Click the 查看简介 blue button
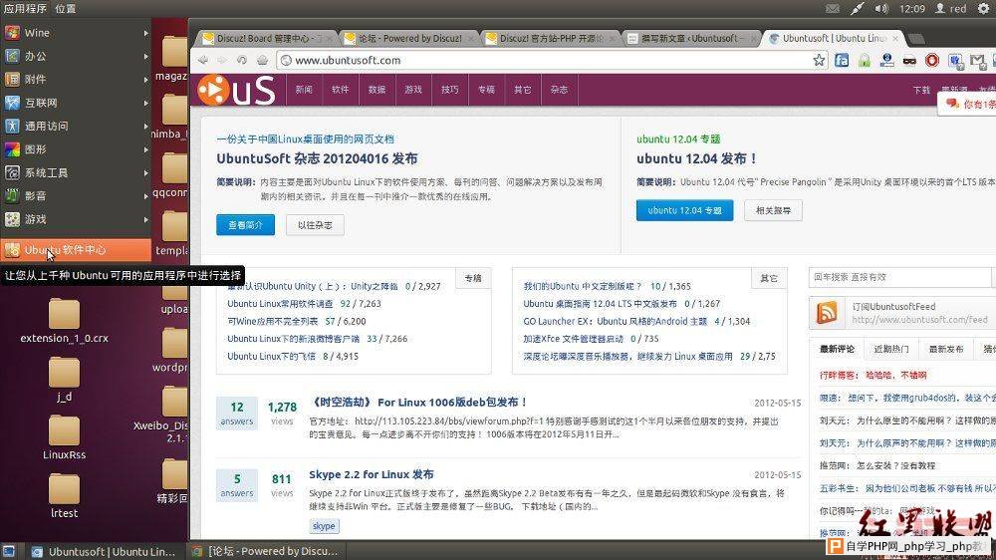Viewport: 996px width, 560px height. (245, 225)
